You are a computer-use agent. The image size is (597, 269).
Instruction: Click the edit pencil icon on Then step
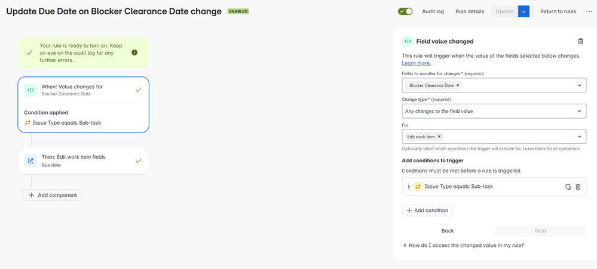pyautogui.click(x=30, y=160)
